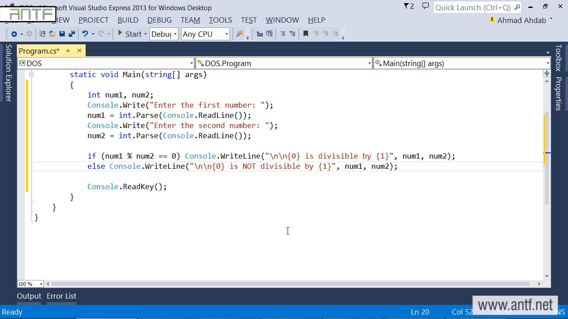Image resolution: width=568 pixels, height=319 pixels.
Task: Undo the last edit with Undo icon
Action: pos(85,34)
